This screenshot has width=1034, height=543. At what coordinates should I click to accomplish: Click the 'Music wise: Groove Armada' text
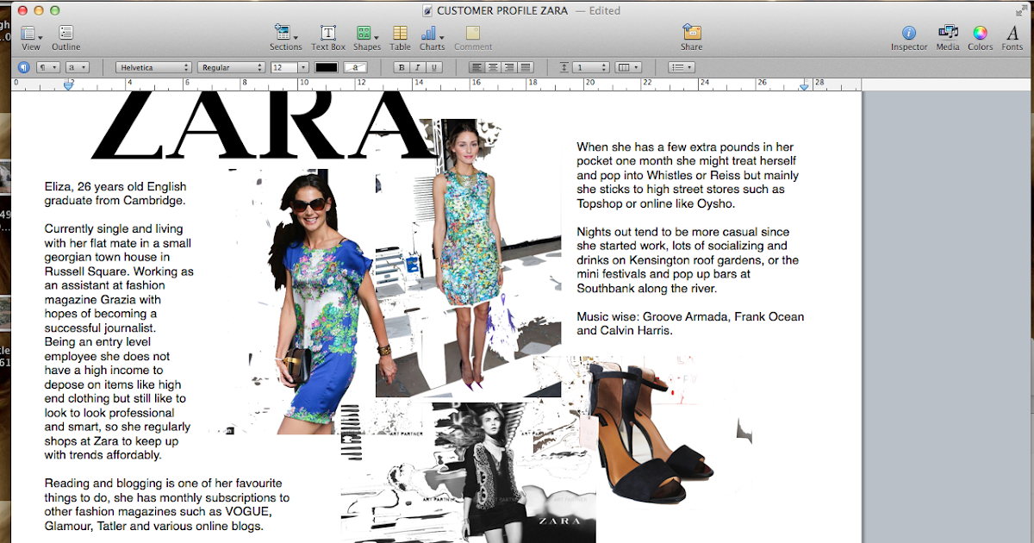click(x=690, y=323)
